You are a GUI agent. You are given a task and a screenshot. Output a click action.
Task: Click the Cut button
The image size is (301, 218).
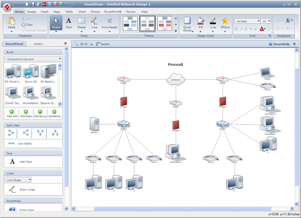tap(26, 18)
